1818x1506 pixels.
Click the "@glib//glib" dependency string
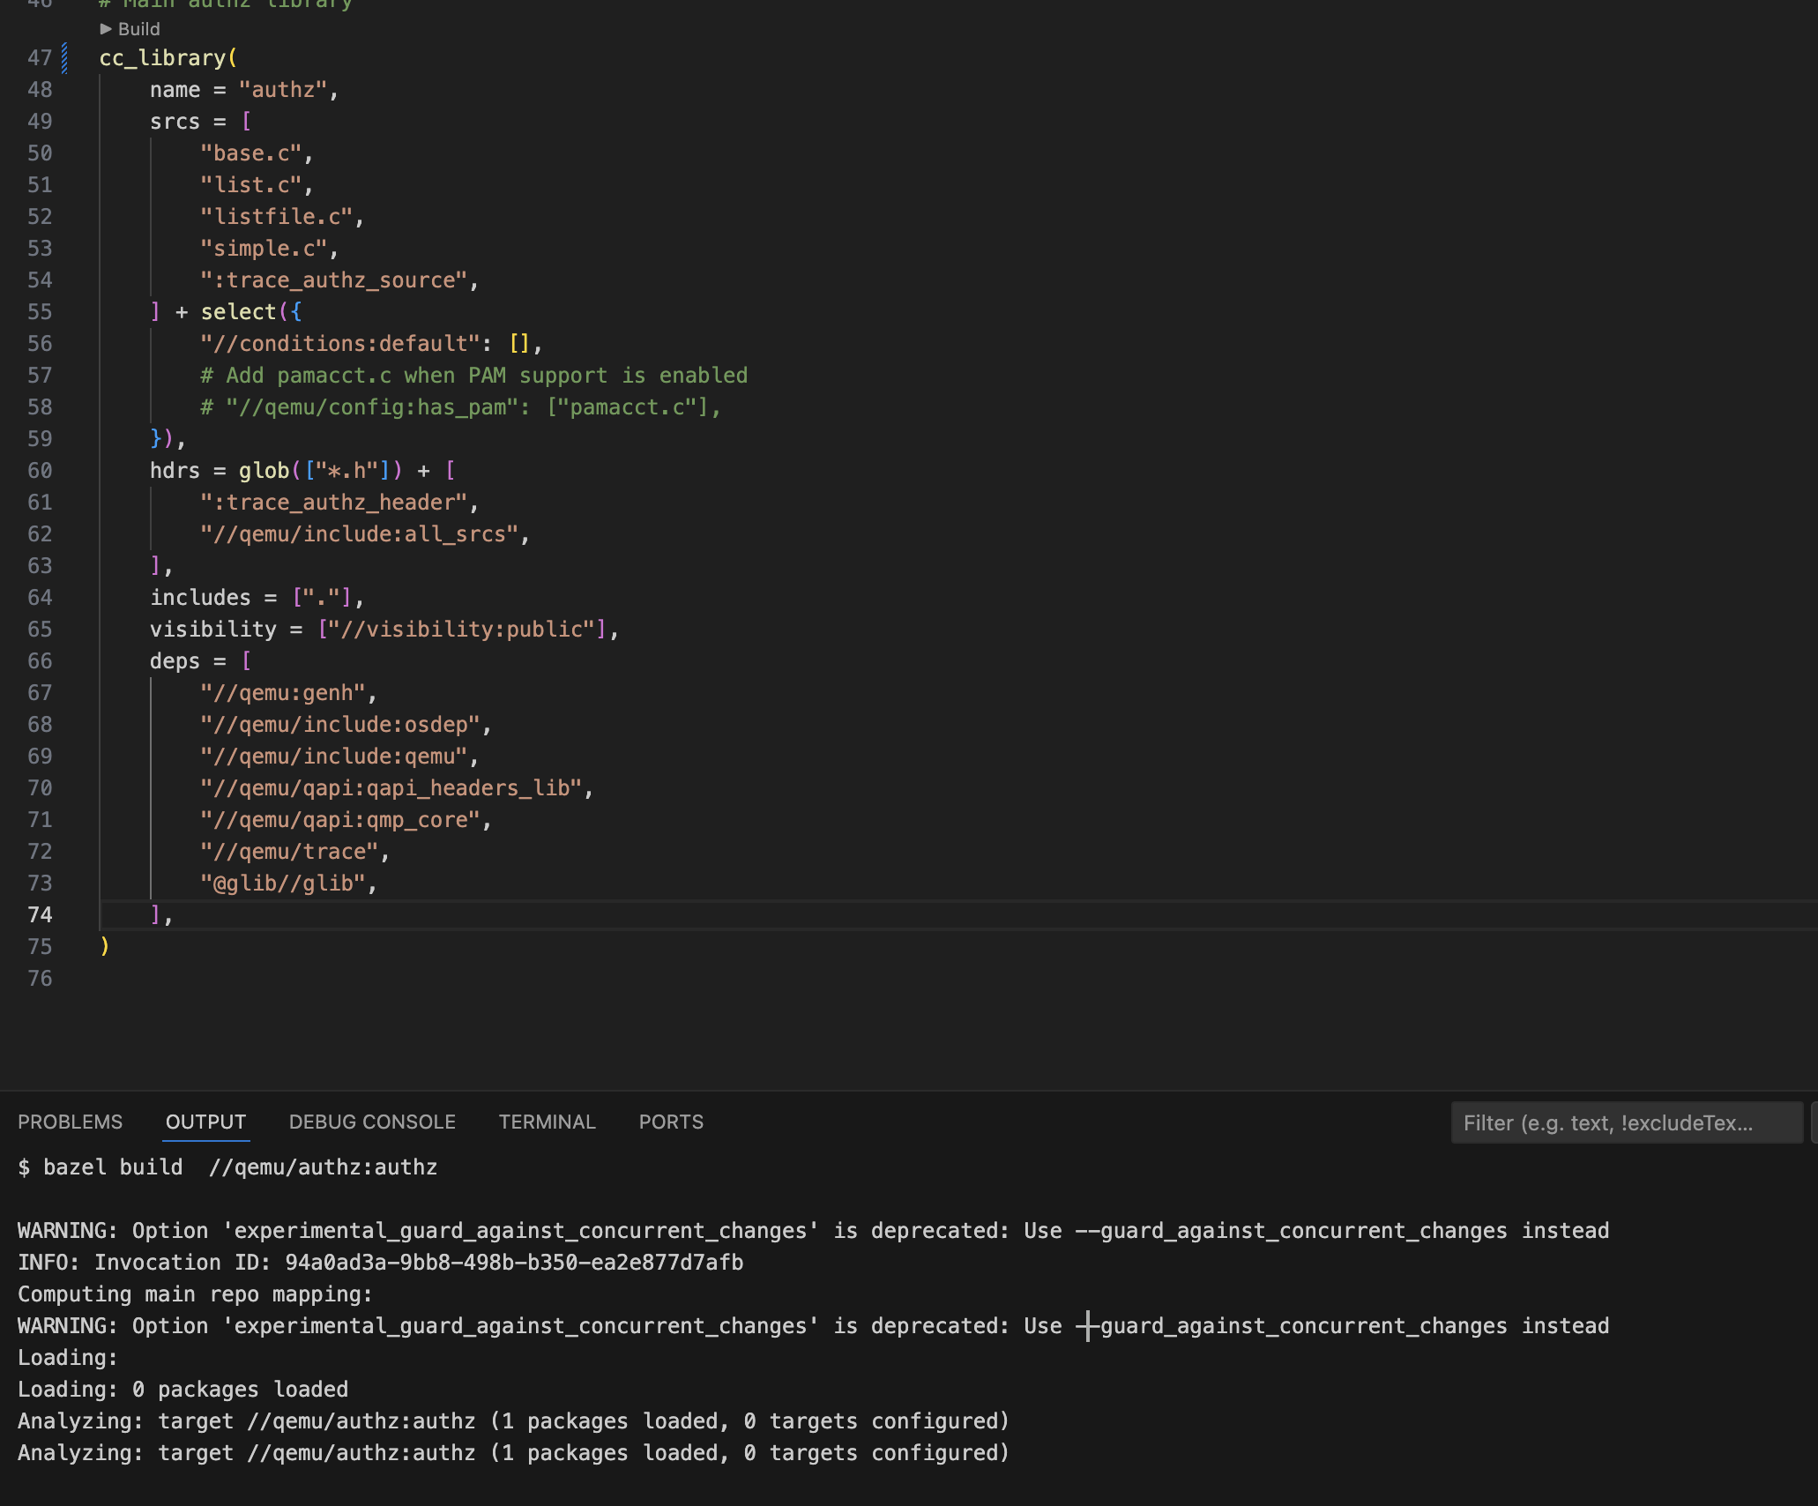(x=288, y=883)
